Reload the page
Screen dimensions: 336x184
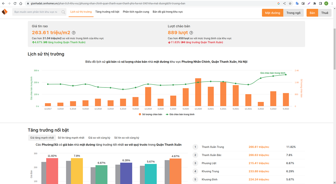[15, 4]
